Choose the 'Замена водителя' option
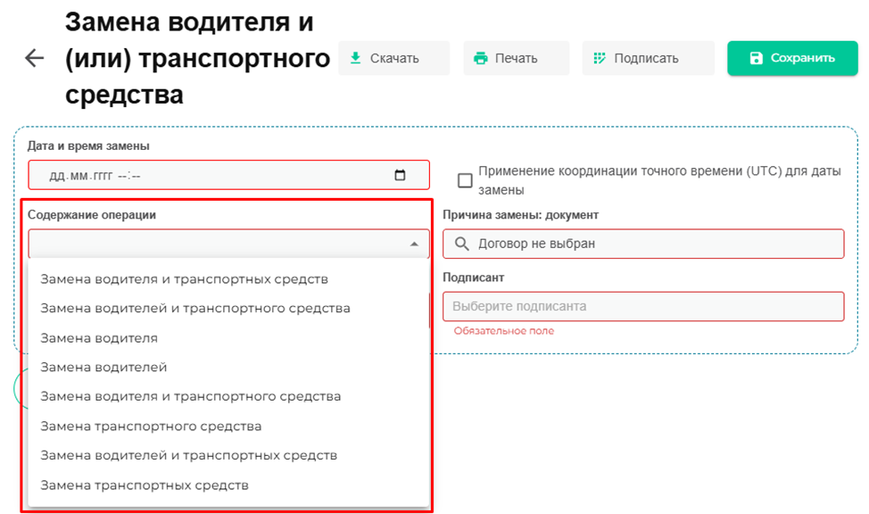 99,338
